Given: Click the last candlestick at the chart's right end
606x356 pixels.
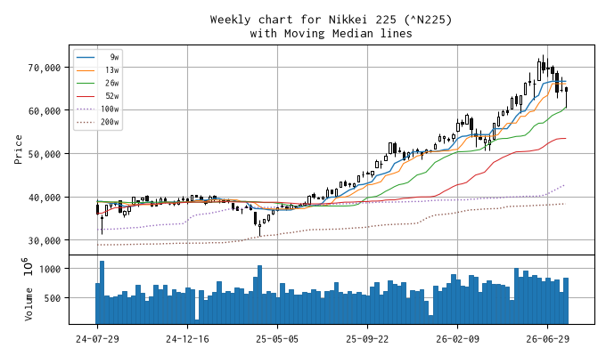Looking at the screenshot, I should point(566,97).
